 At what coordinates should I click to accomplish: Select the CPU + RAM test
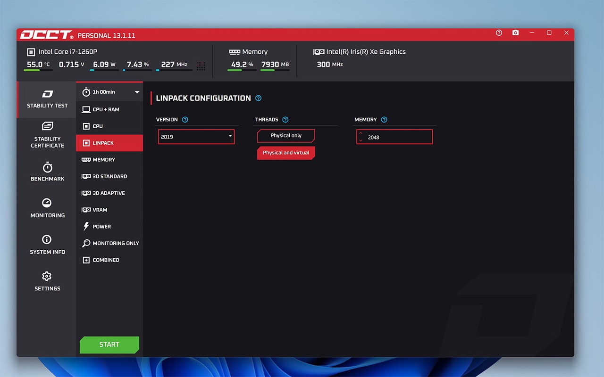[x=109, y=109]
